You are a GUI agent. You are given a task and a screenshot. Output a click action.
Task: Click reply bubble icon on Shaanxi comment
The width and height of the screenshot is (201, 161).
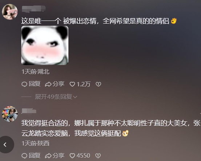point(24,156)
